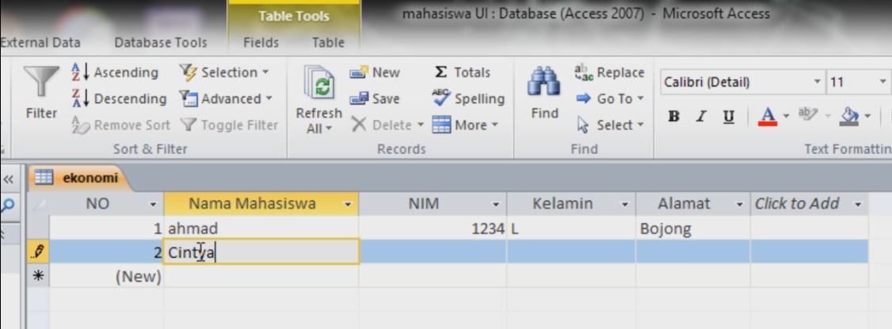Viewport: 892px width, 329px height.
Task: Open the Selection filter dropdown
Action: (223, 73)
